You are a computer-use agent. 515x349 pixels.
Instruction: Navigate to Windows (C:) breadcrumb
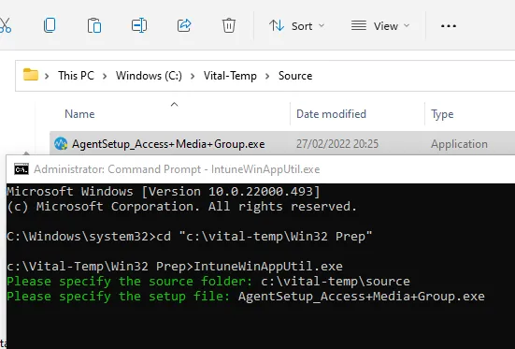pyautogui.click(x=149, y=76)
